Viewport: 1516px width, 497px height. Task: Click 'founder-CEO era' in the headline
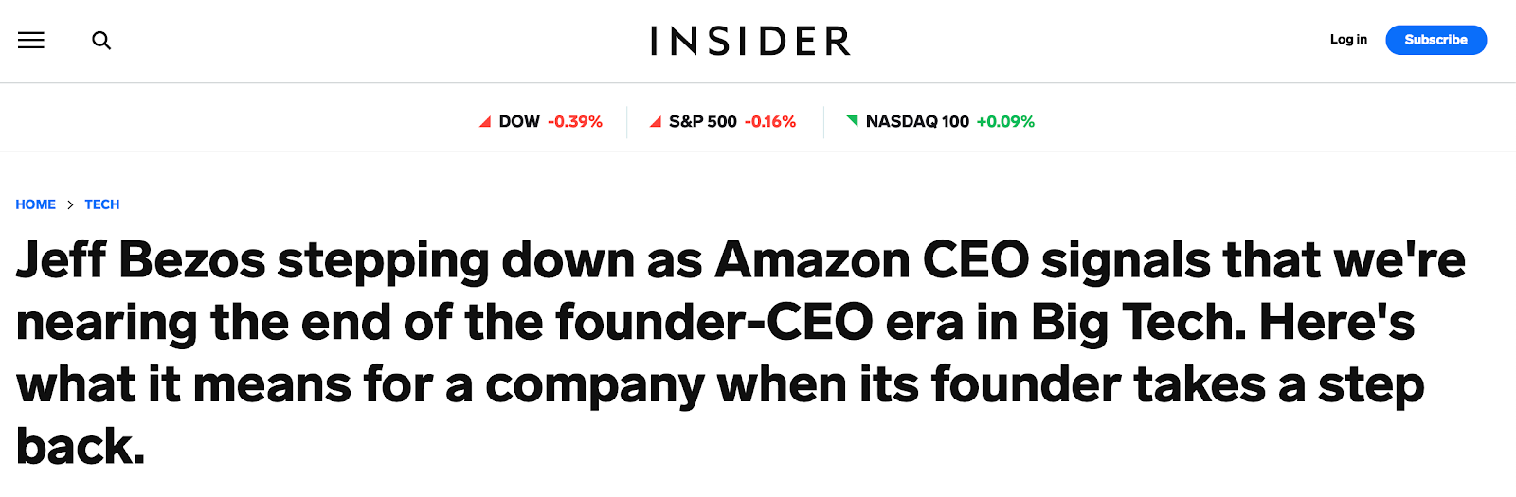click(760, 322)
